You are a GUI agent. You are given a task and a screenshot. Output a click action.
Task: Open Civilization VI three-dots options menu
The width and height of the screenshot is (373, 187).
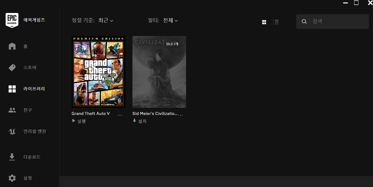point(180,115)
